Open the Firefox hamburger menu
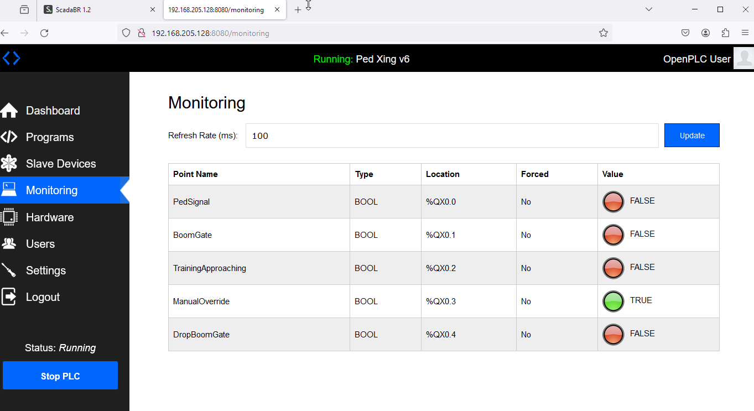The image size is (754, 411). (x=745, y=33)
